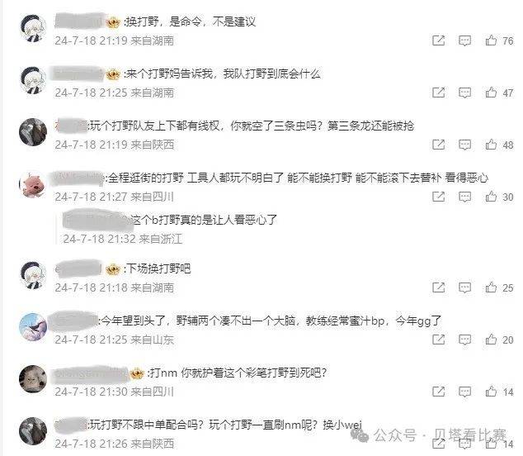Image resolution: width=523 pixels, height=456 pixels.
Task: Share the 下场换打野吧 comment
Action: coord(438,287)
